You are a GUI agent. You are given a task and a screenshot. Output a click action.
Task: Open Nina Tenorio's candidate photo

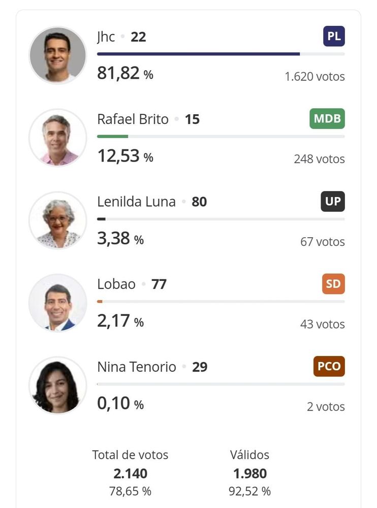pyautogui.click(x=58, y=385)
